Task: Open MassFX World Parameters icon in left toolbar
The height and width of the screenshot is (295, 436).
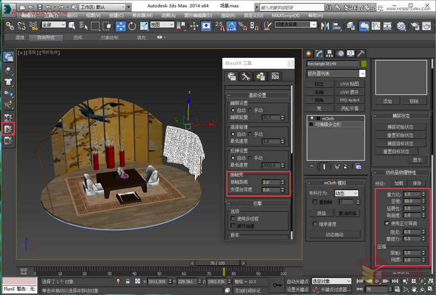Action: point(8,57)
